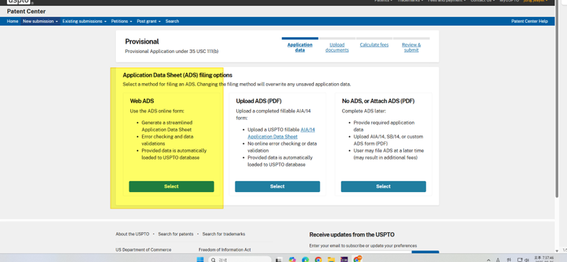This screenshot has width=567, height=262.
Task: Open AIA/14 Application Data Sheet link
Action: (x=281, y=133)
